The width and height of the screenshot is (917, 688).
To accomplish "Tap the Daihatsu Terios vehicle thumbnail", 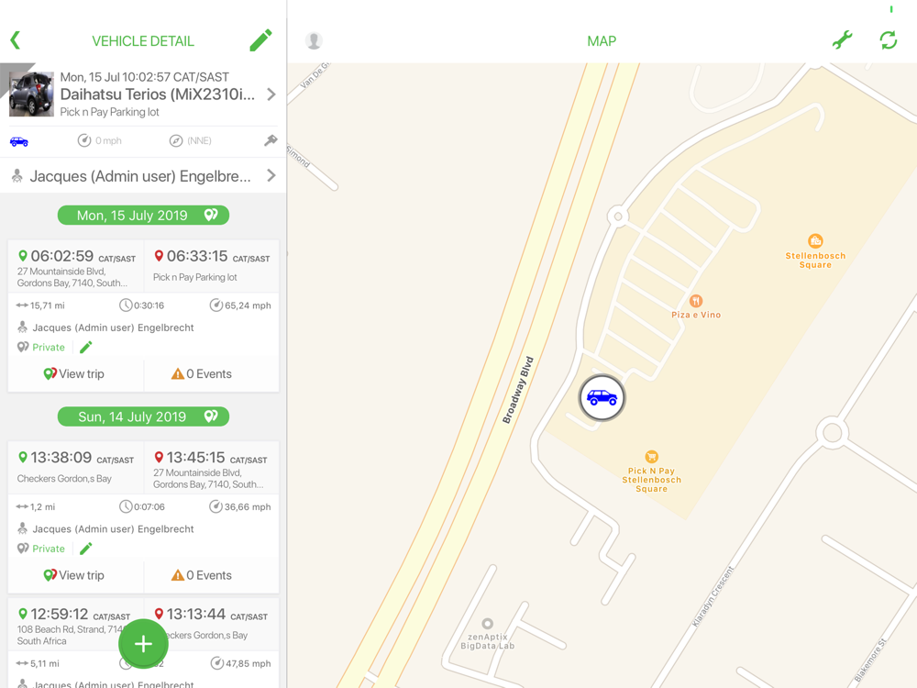I will point(31,94).
